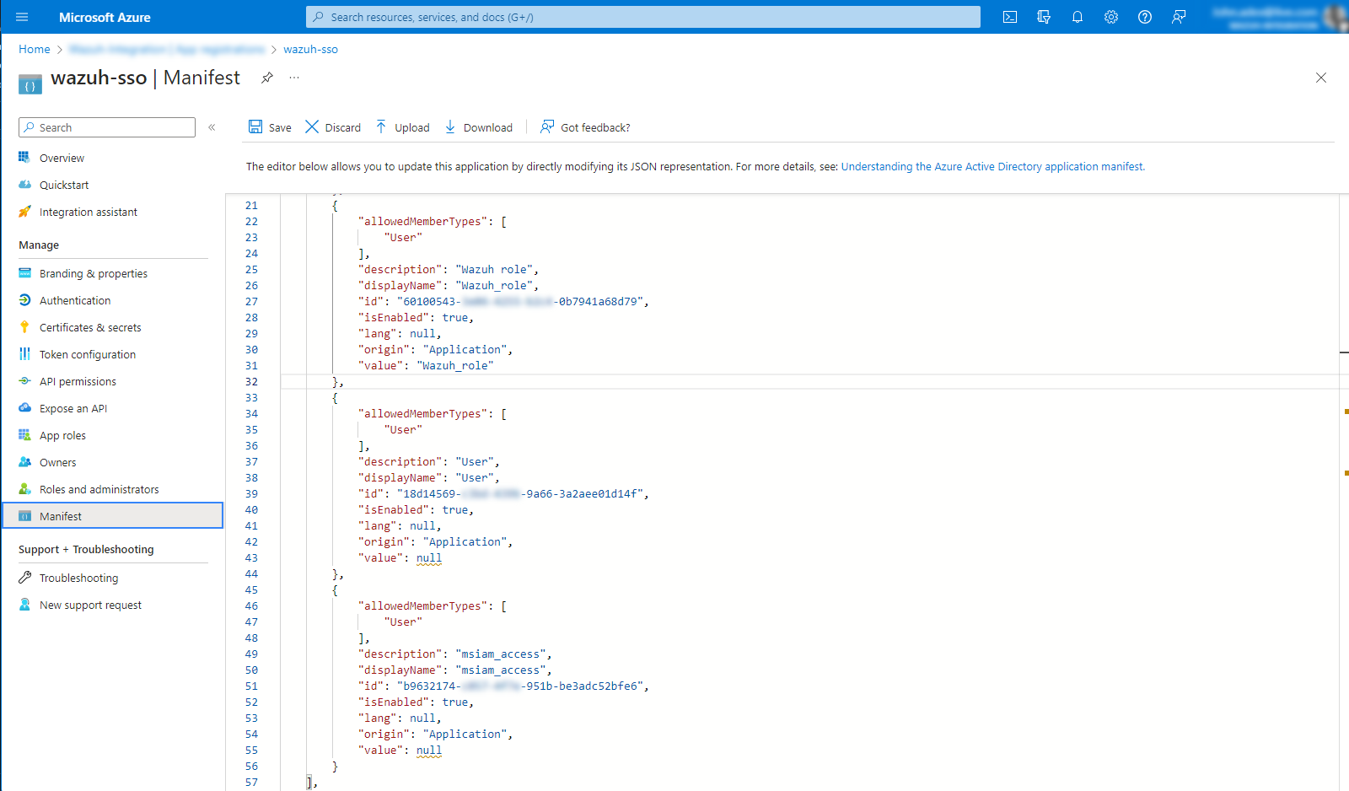Viewport: 1349px width, 791px height.
Task: Open Cloud Shell from the top bar
Action: click(x=1010, y=17)
